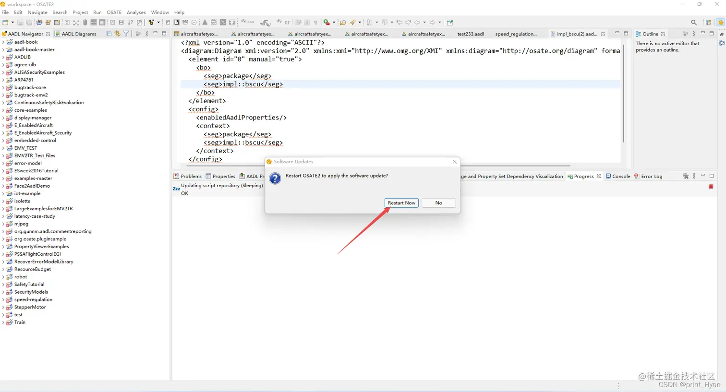
Task: Select the StepperMotor project
Action: [x=30, y=307]
